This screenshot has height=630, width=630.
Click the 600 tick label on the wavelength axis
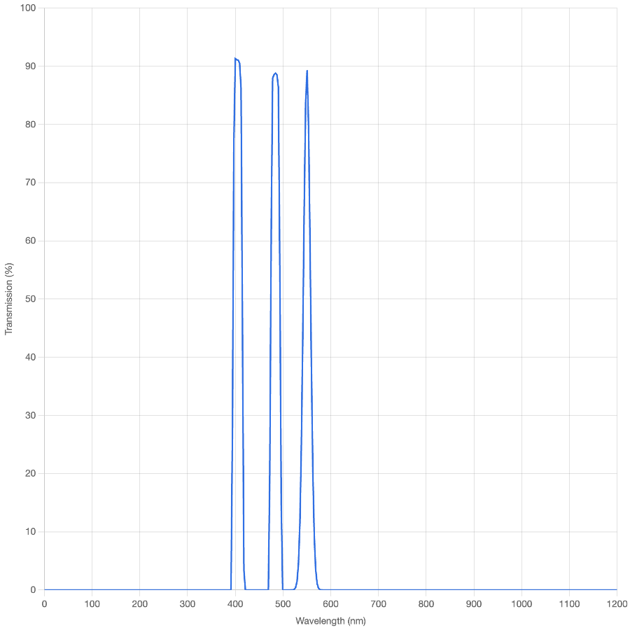pyautogui.click(x=330, y=603)
